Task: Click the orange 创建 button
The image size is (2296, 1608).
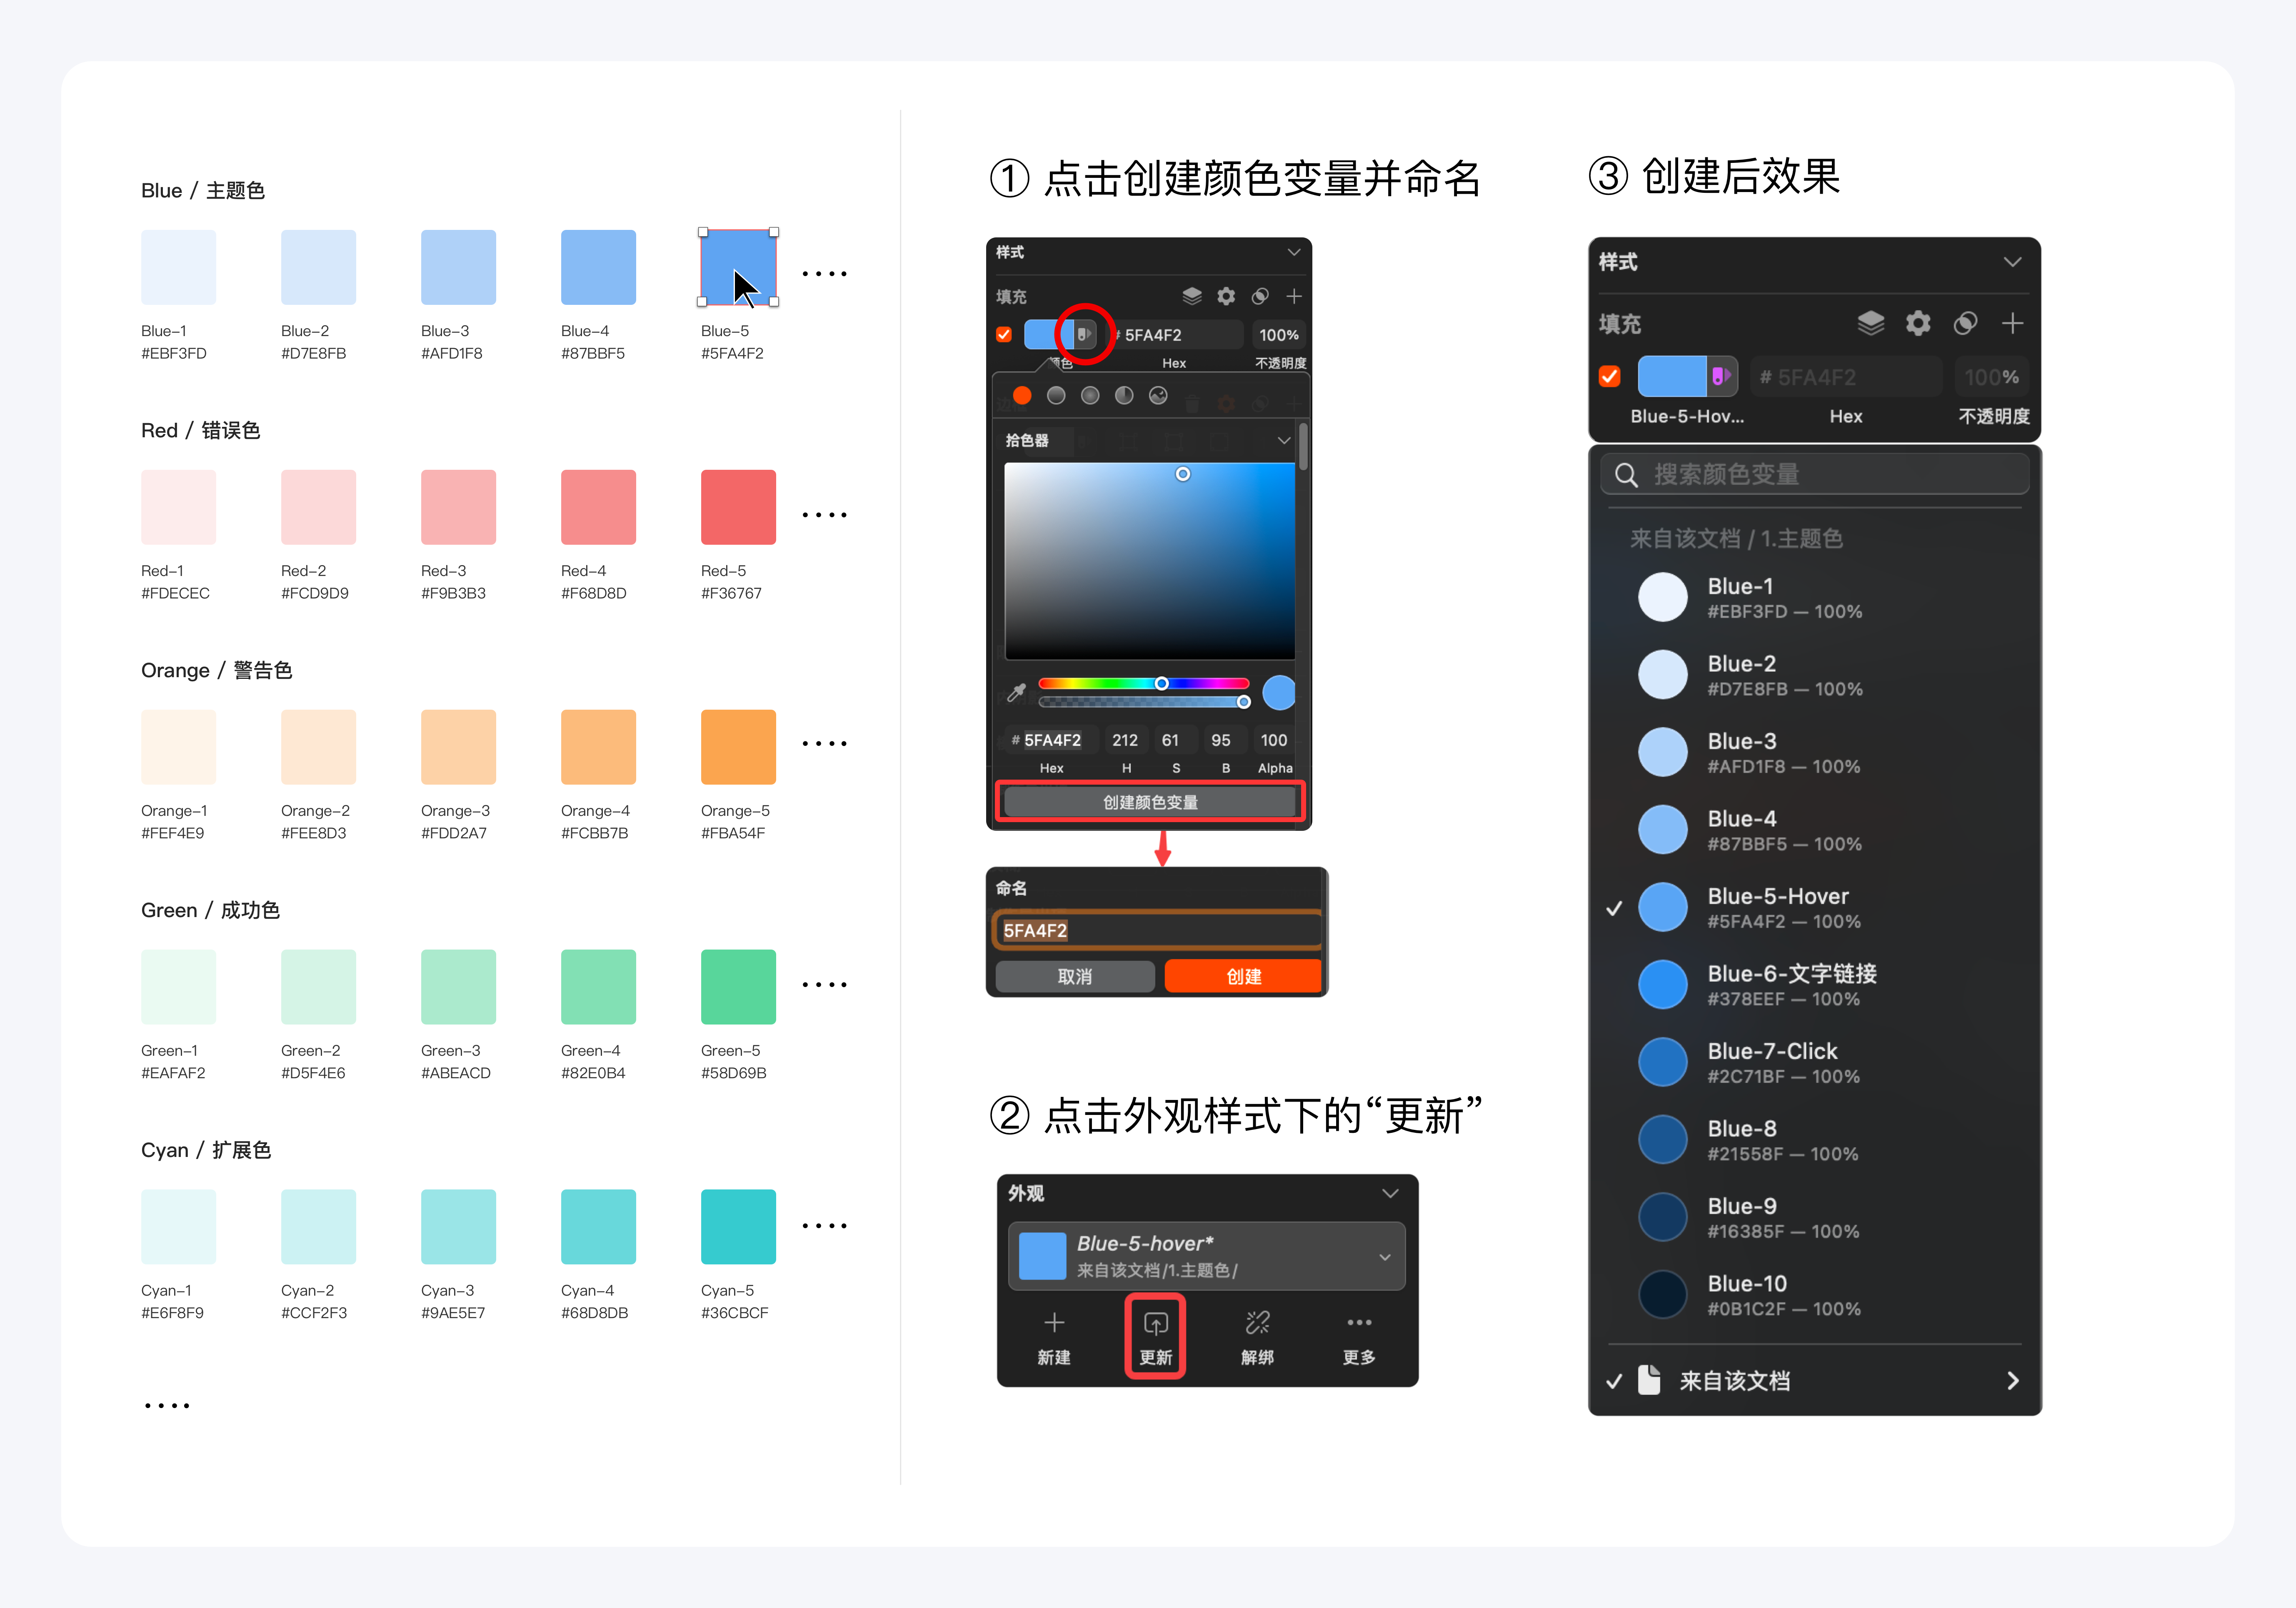Action: (1243, 976)
